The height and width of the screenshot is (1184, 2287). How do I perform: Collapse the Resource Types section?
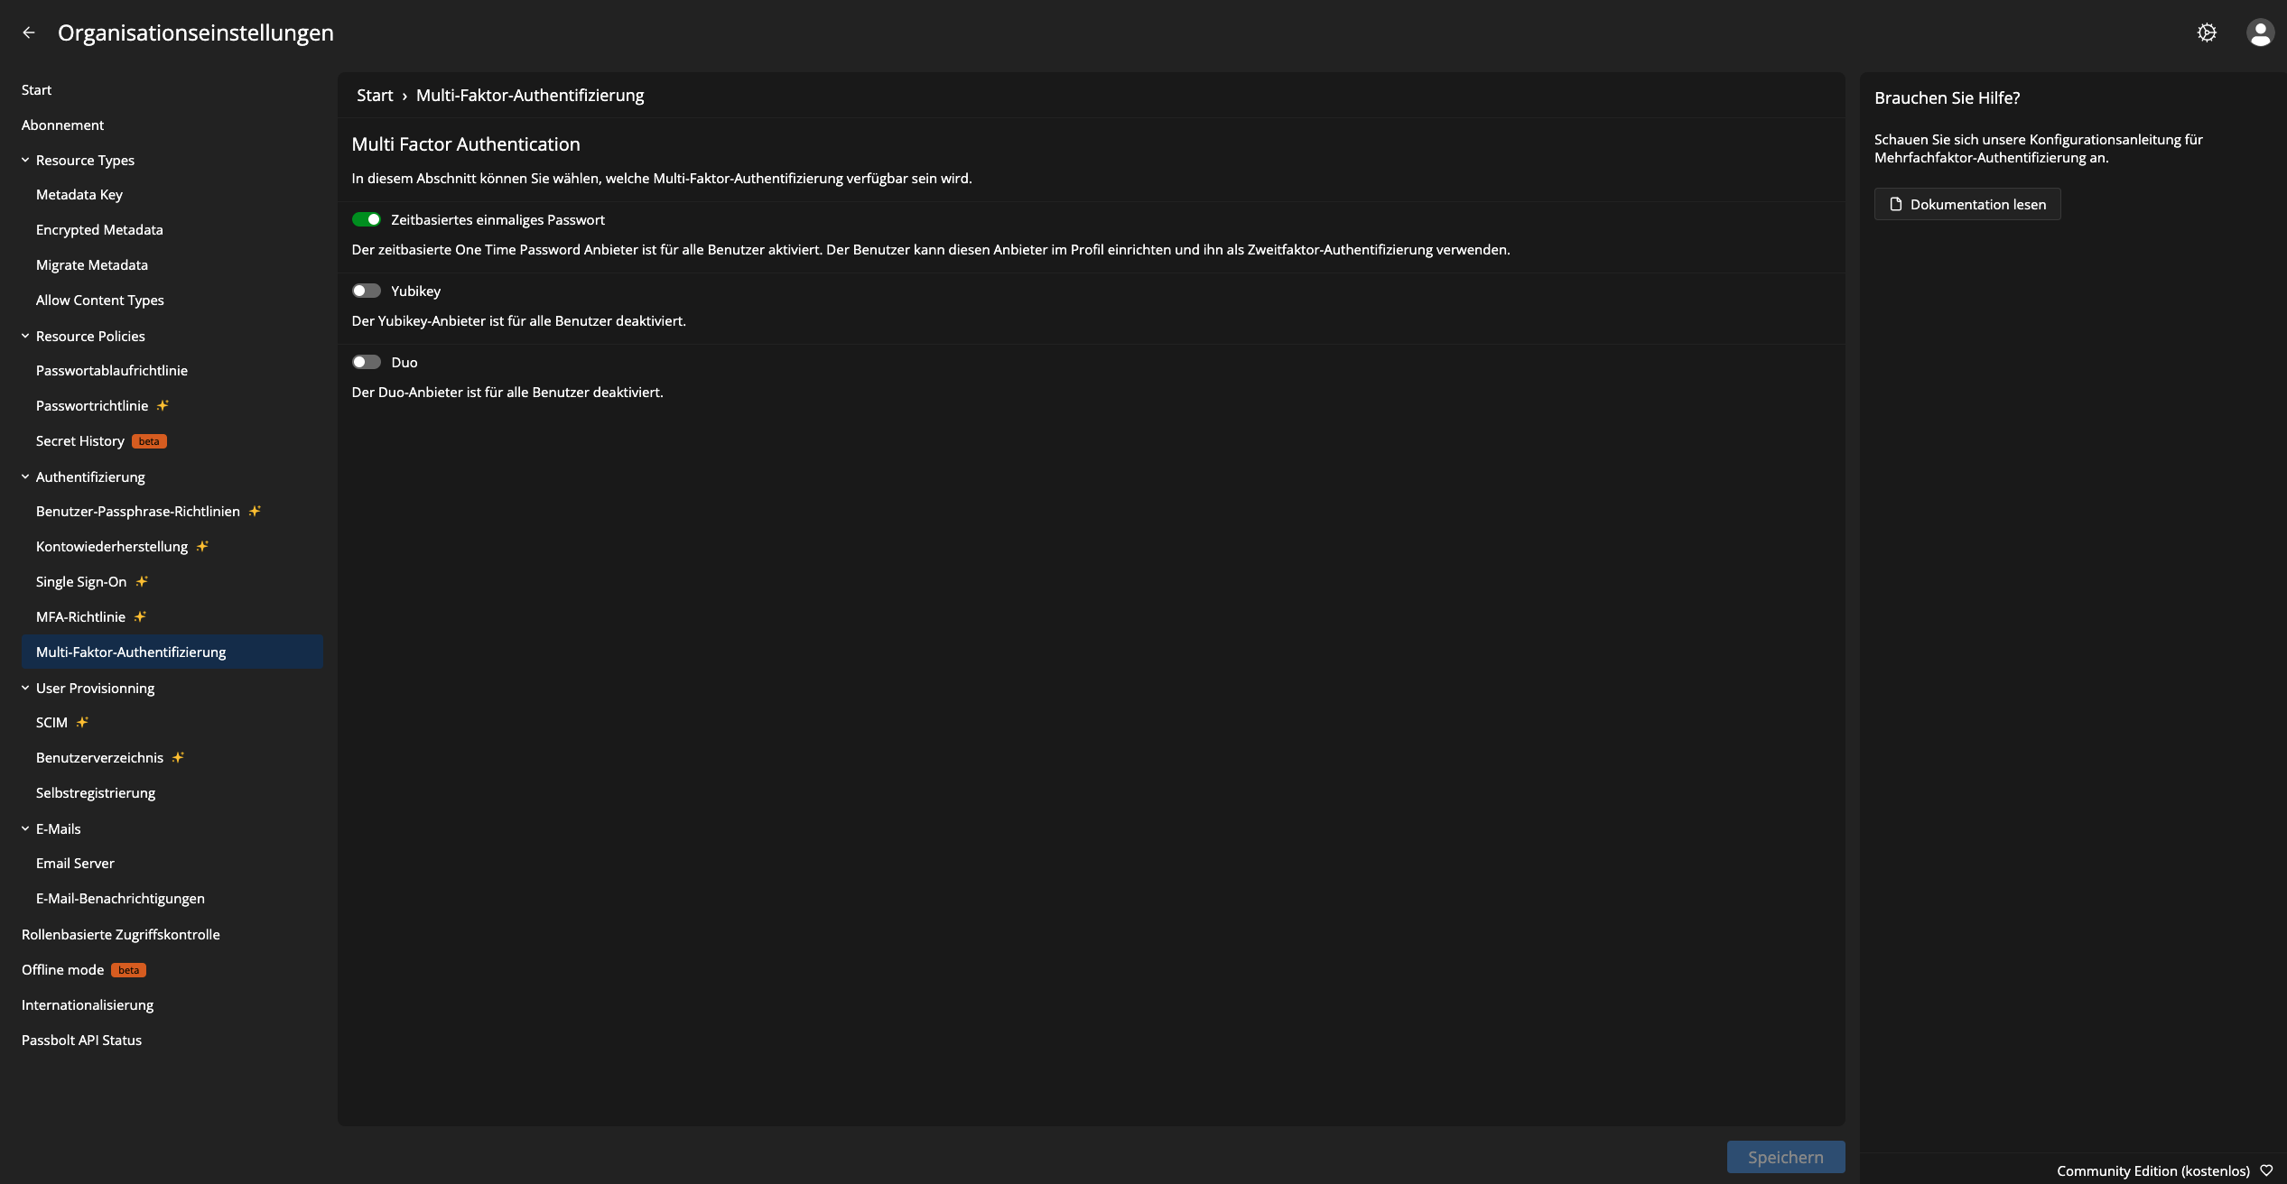click(25, 160)
